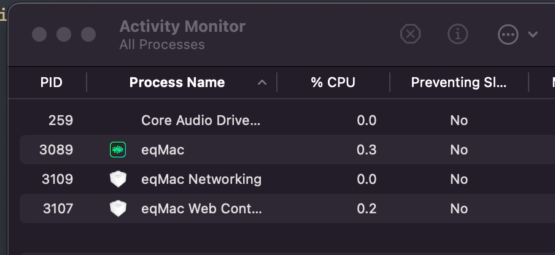Click the stop process X icon
Viewport: 555px width, 255px height.
[410, 34]
